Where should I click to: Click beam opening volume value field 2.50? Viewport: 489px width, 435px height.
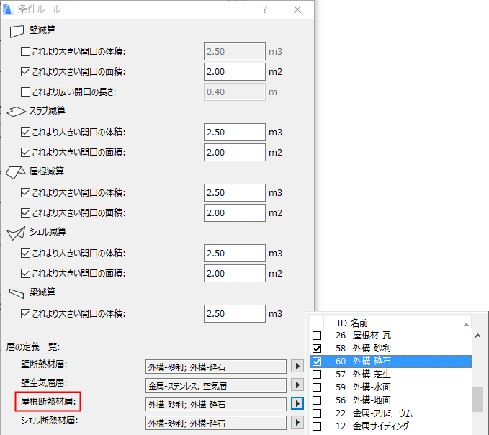click(235, 314)
